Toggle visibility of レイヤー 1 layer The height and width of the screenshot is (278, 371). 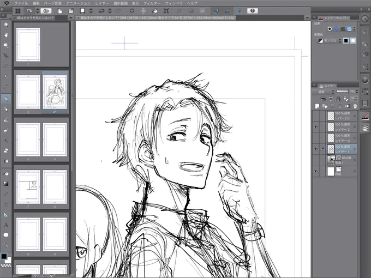click(x=316, y=149)
